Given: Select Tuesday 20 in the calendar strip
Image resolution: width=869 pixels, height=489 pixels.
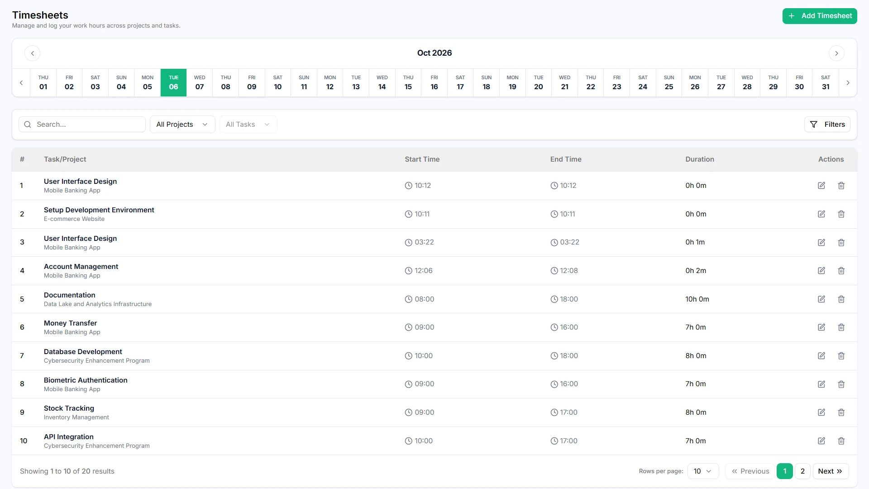Looking at the screenshot, I should tap(539, 82).
